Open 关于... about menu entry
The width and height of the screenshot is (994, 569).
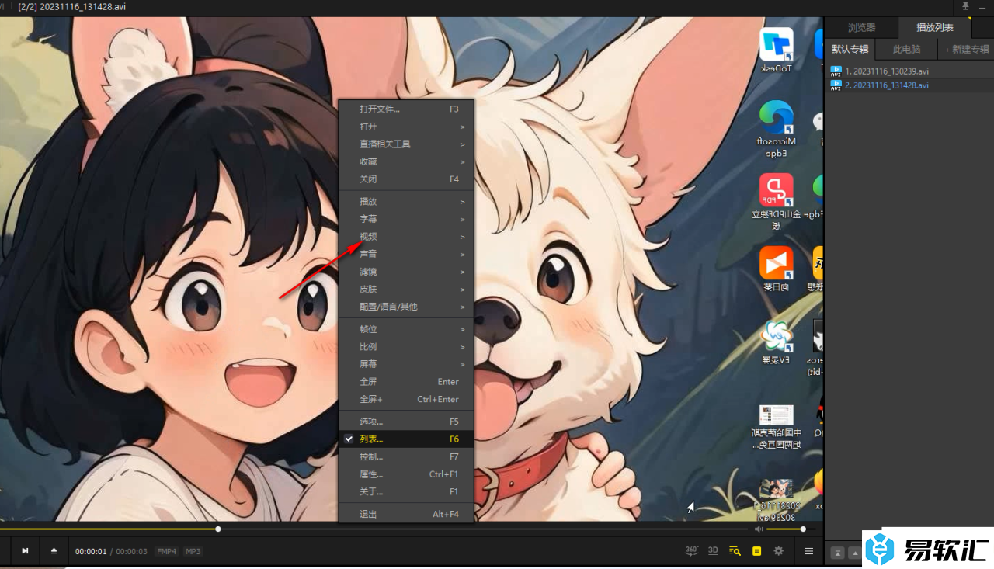pyautogui.click(x=406, y=491)
